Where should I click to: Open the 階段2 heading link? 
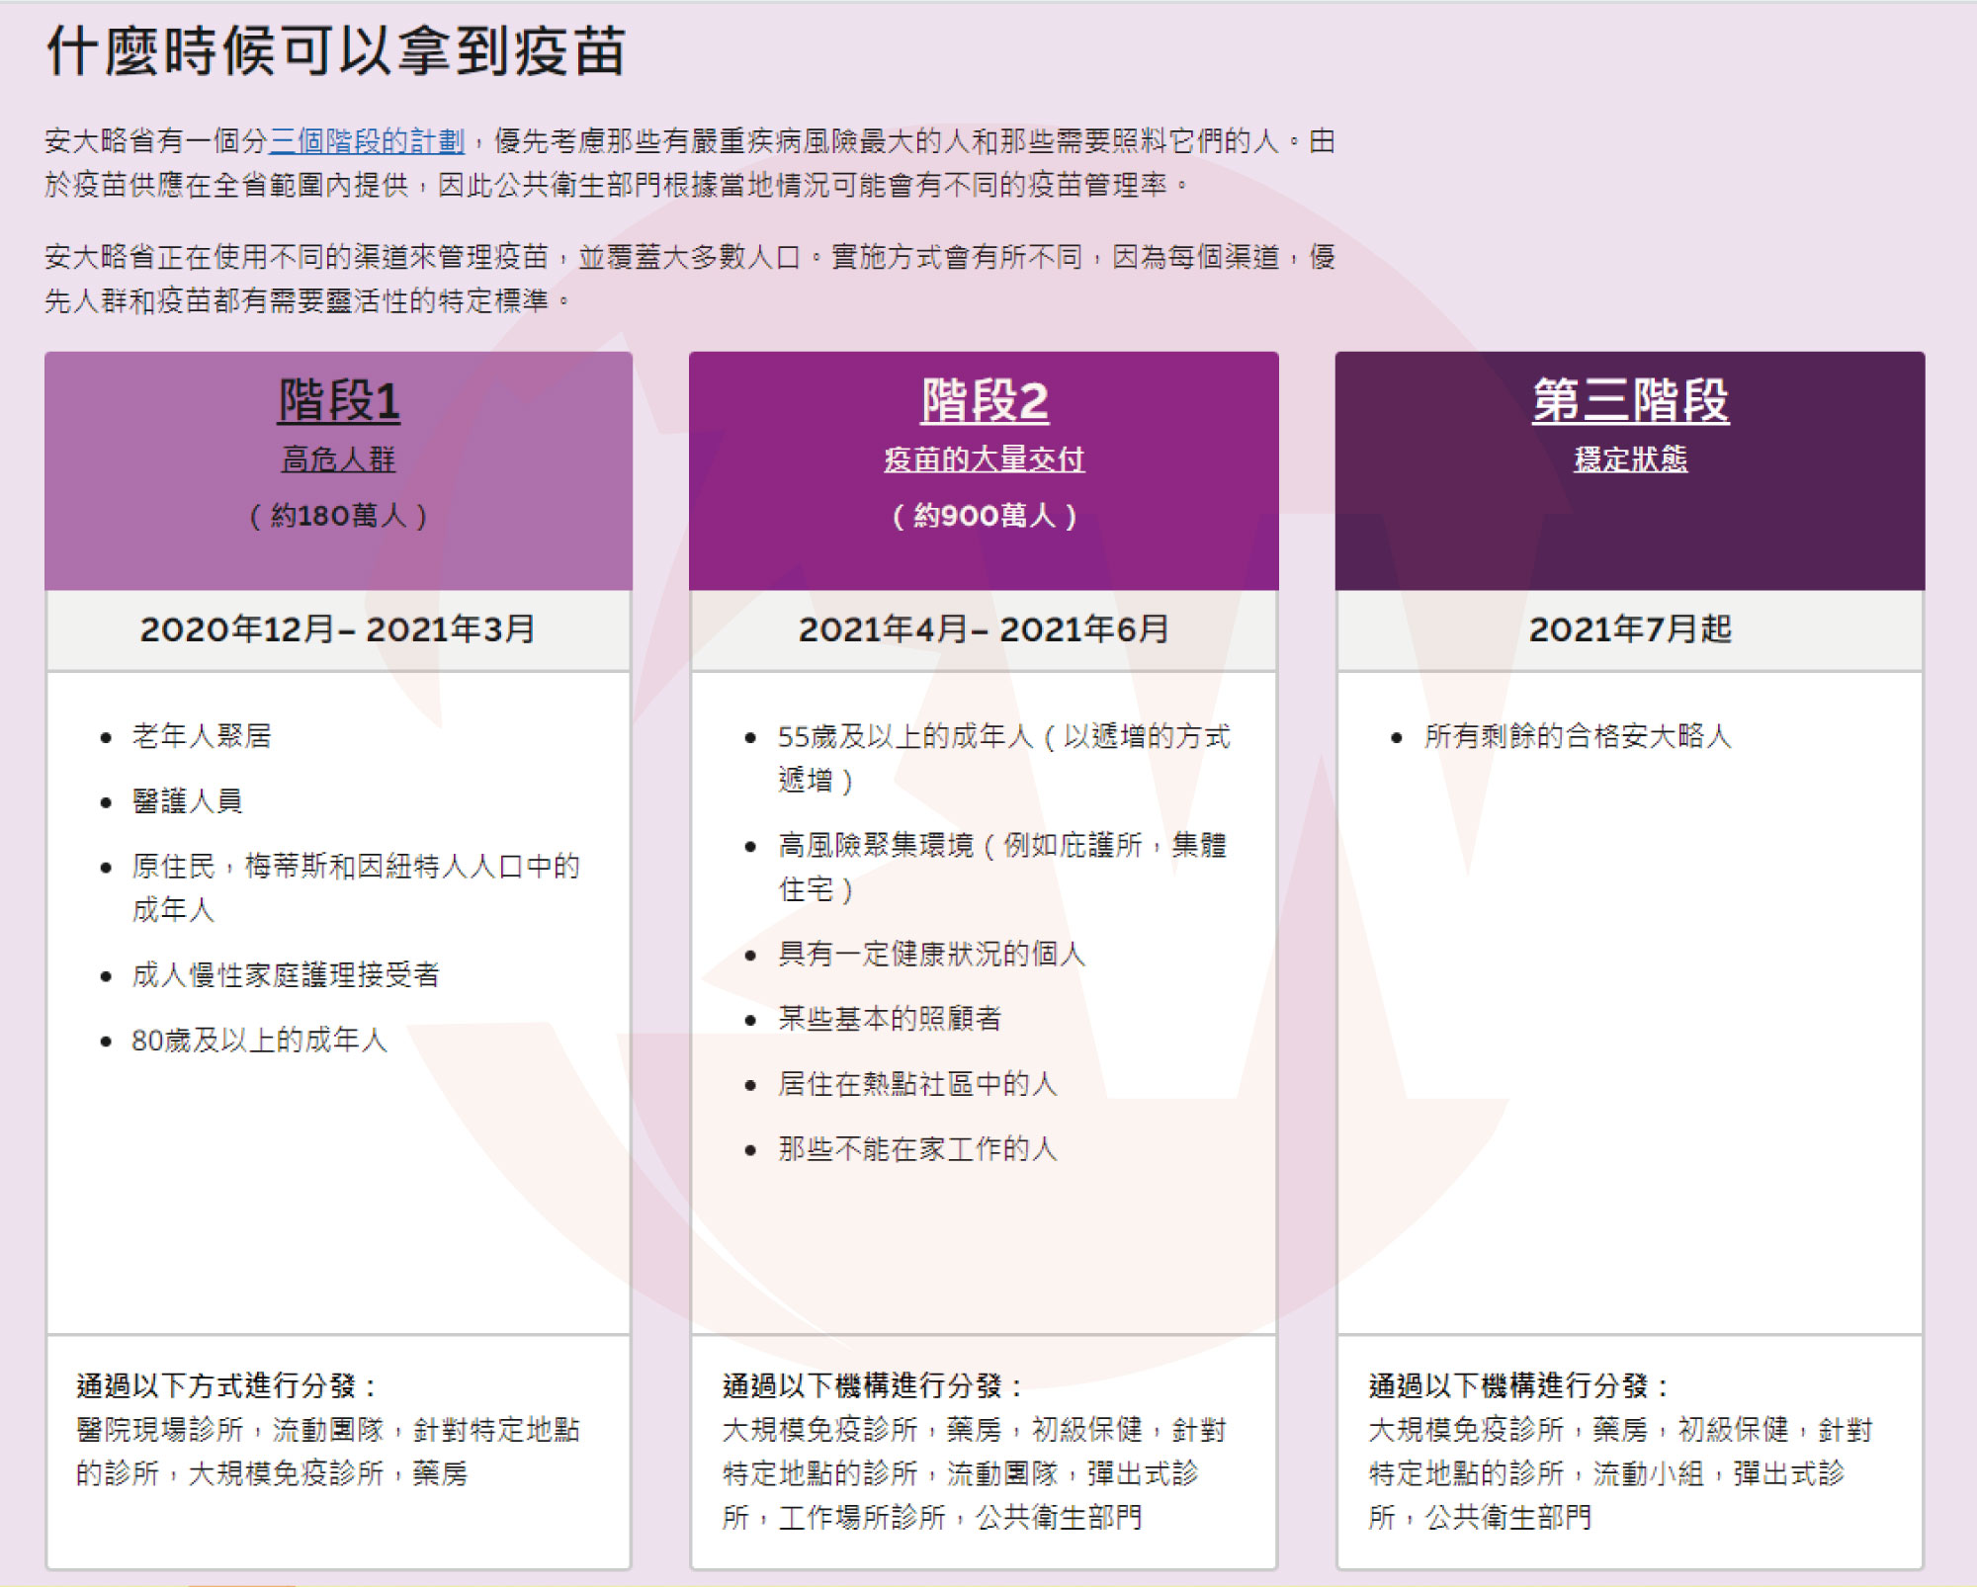coord(985,400)
